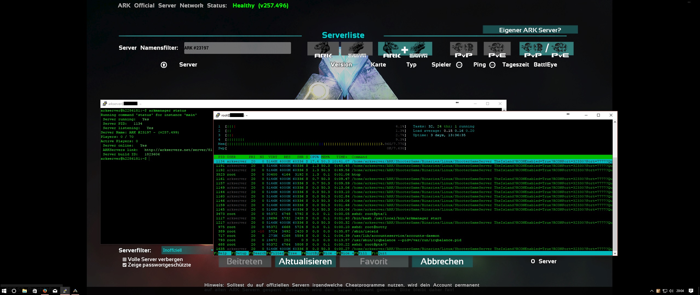The height and width of the screenshot is (295, 700).
Task: Sort htop by the CPU% column header
Action: (x=314, y=157)
